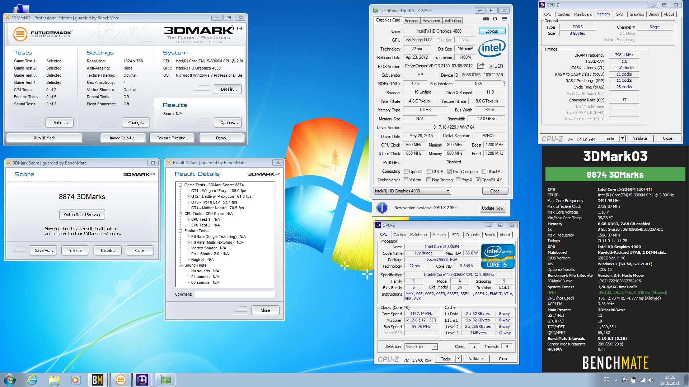
Task: Click the 3DMark03 window title bar icon
Action: (x=8, y=18)
